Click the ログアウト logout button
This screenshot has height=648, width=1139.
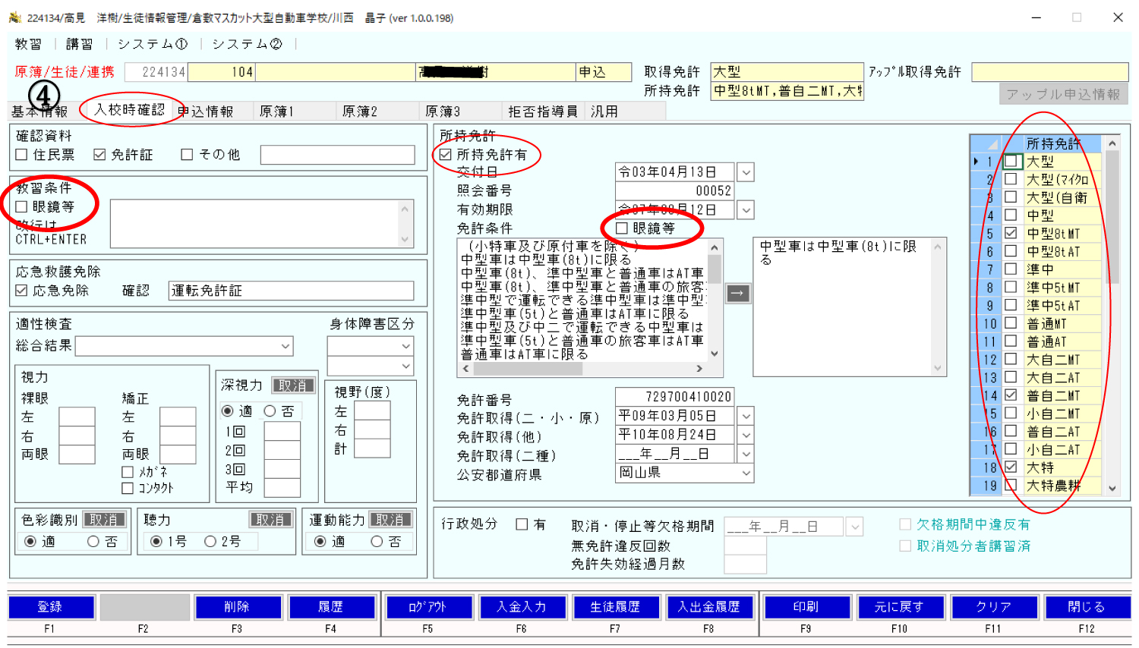(x=428, y=607)
